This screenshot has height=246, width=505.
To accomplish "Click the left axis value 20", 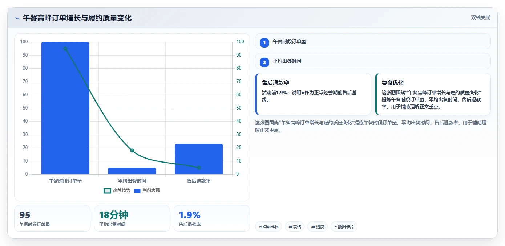I will 25,148.
